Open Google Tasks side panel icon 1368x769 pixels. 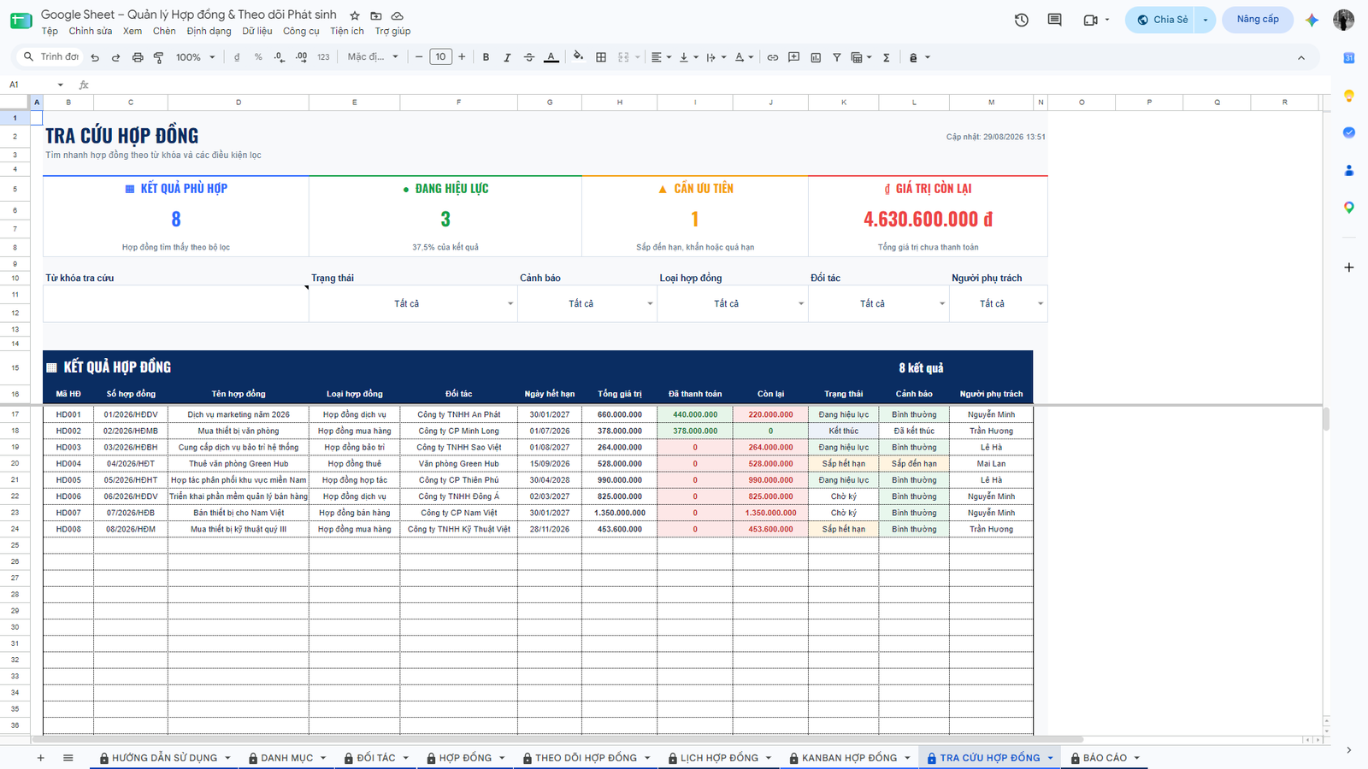tap(1349, 132)
